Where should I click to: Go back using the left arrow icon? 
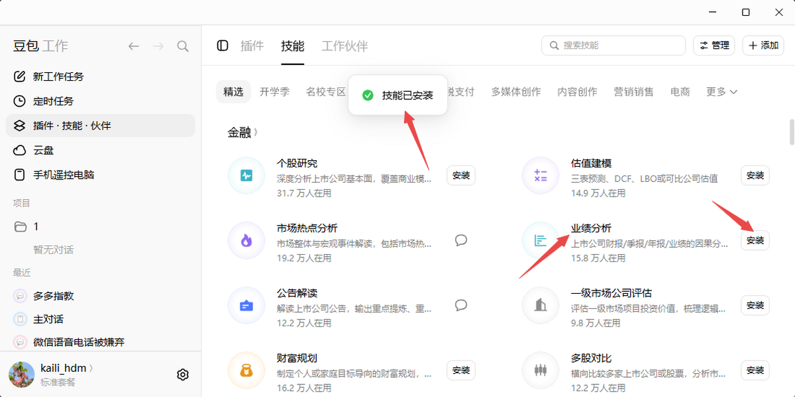(134, 46)
